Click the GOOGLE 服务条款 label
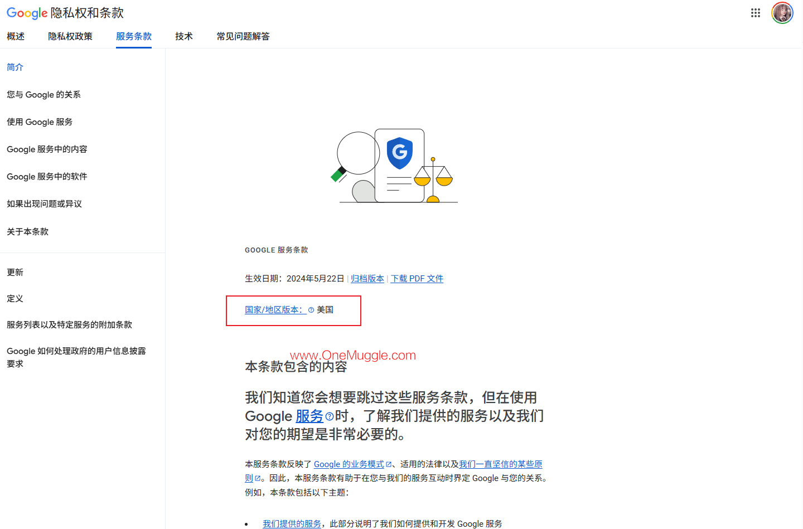Screen dimensions: 803x529 (x=277, y=250)
